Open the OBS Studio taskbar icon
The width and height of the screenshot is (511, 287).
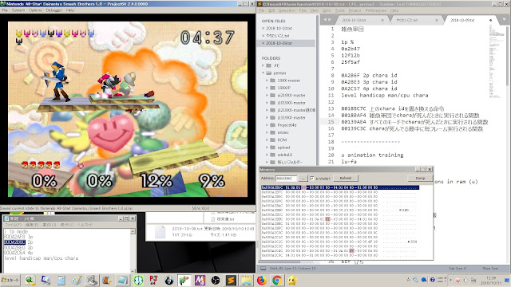click(215, 280)
